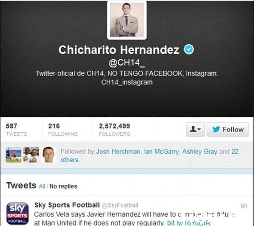Open the bit.ly link in Sky tweet
Viewport: 255px width, 226px height.
[x=189, y=223]
